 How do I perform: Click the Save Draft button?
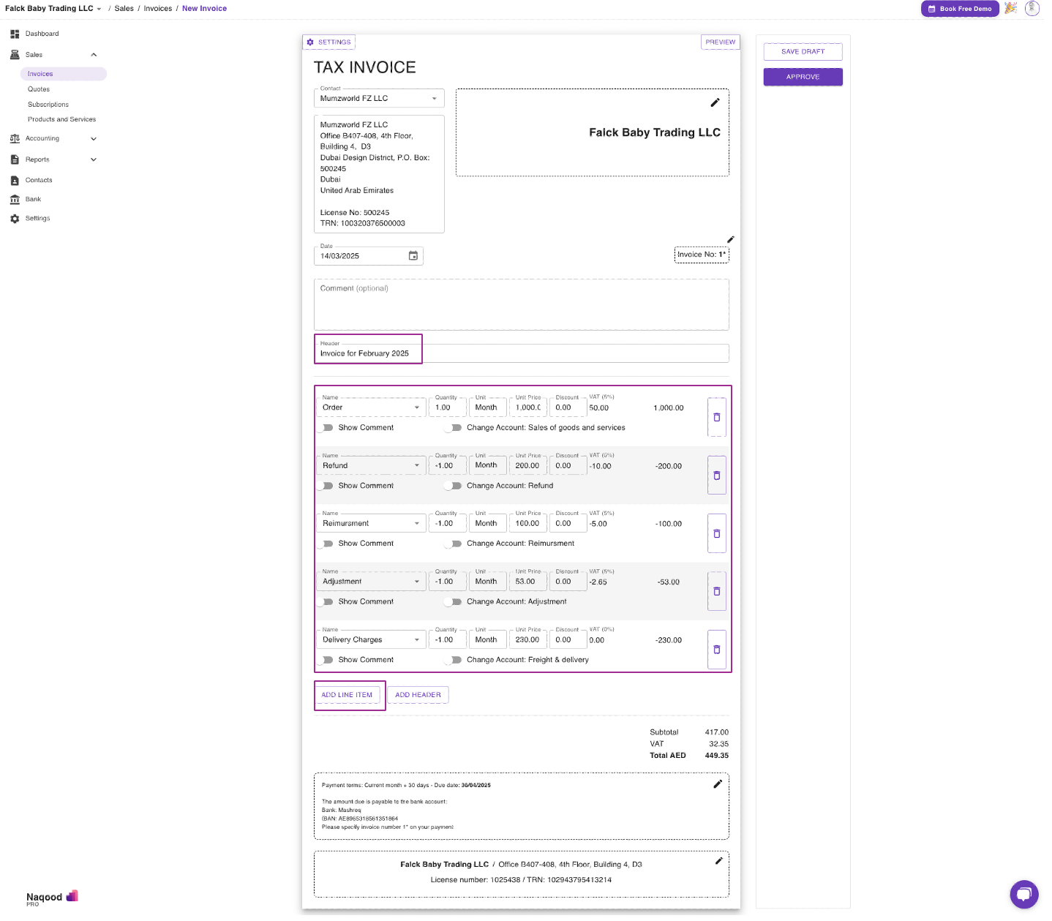coord(803,52)
